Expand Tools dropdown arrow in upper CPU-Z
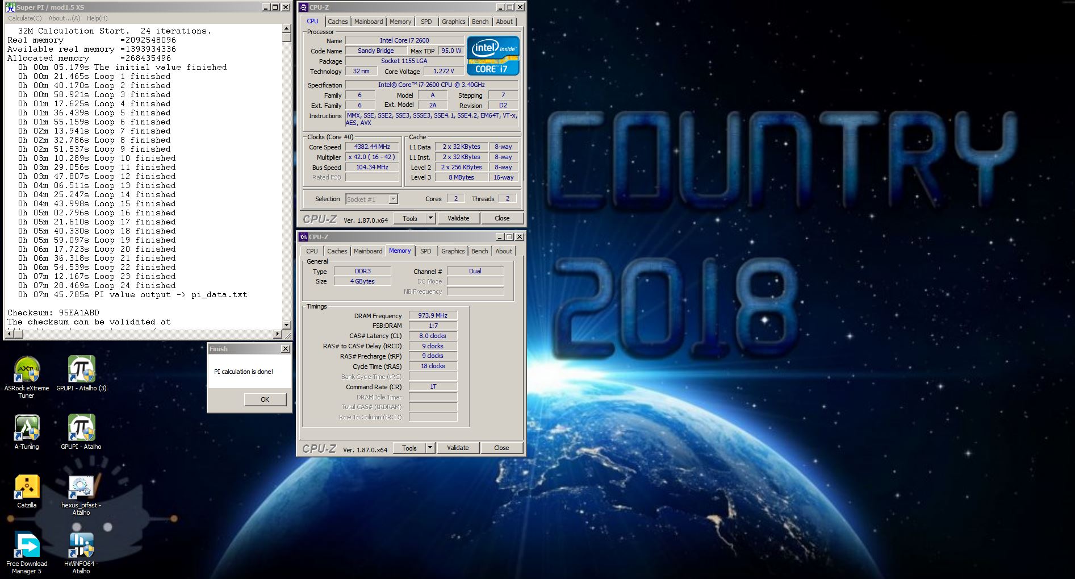The width and height of the screenshot is (1075, 579). [430, 218]
